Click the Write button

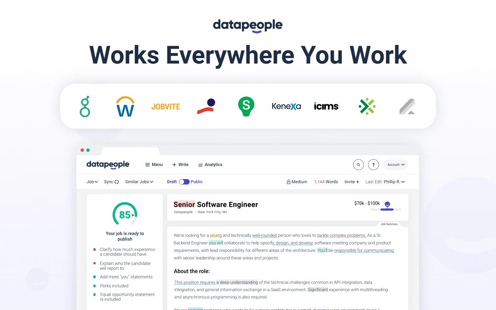[x=180, y=164]
